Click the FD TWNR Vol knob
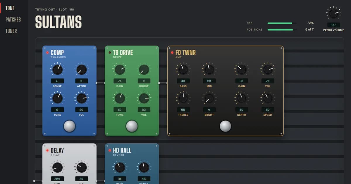This screenshot has height=184, width=351. 268,70
